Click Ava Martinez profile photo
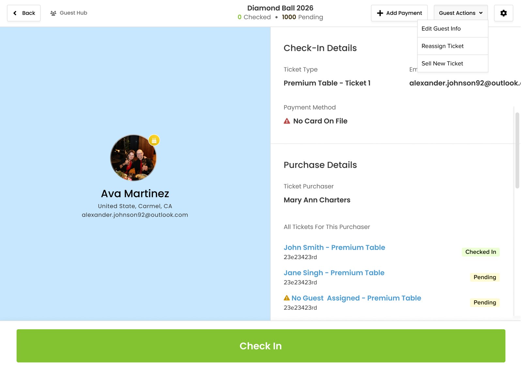The height and width of the screenshot is (372, 522). pos(133,158)
